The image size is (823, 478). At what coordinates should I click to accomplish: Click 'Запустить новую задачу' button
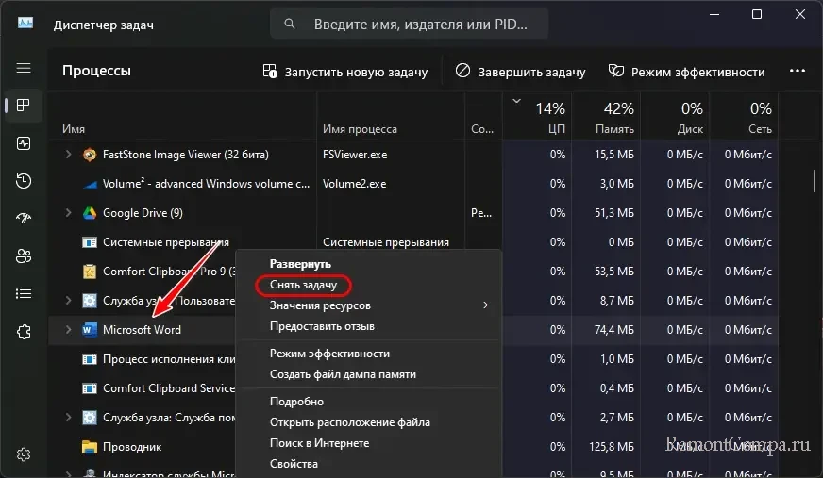[345, 72]
